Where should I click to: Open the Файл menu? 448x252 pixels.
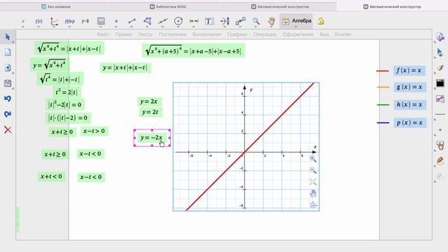[x=103, y=34]
